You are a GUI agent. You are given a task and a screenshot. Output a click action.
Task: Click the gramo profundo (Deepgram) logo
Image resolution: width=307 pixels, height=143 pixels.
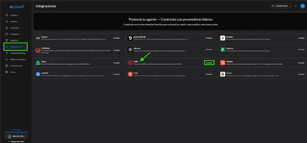coord(130,38)
